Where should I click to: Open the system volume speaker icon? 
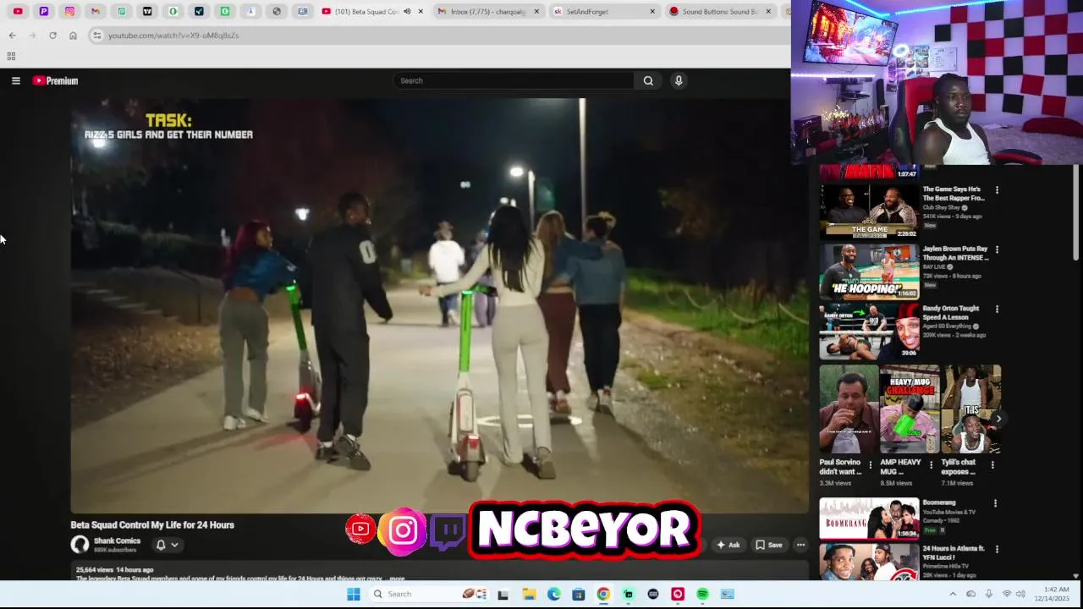tap(1020, 594)
